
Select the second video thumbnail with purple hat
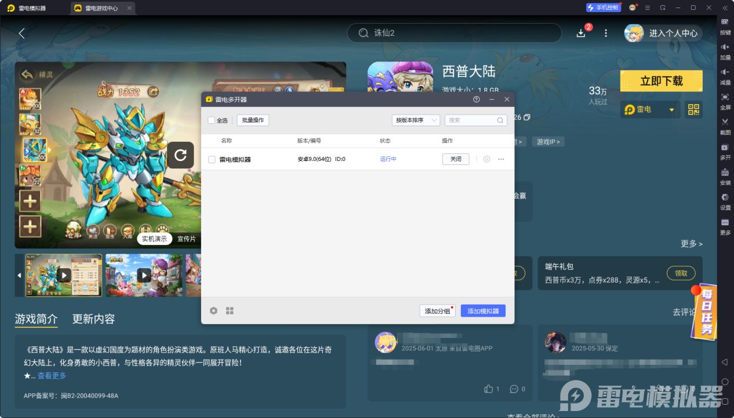pos(144,276)
